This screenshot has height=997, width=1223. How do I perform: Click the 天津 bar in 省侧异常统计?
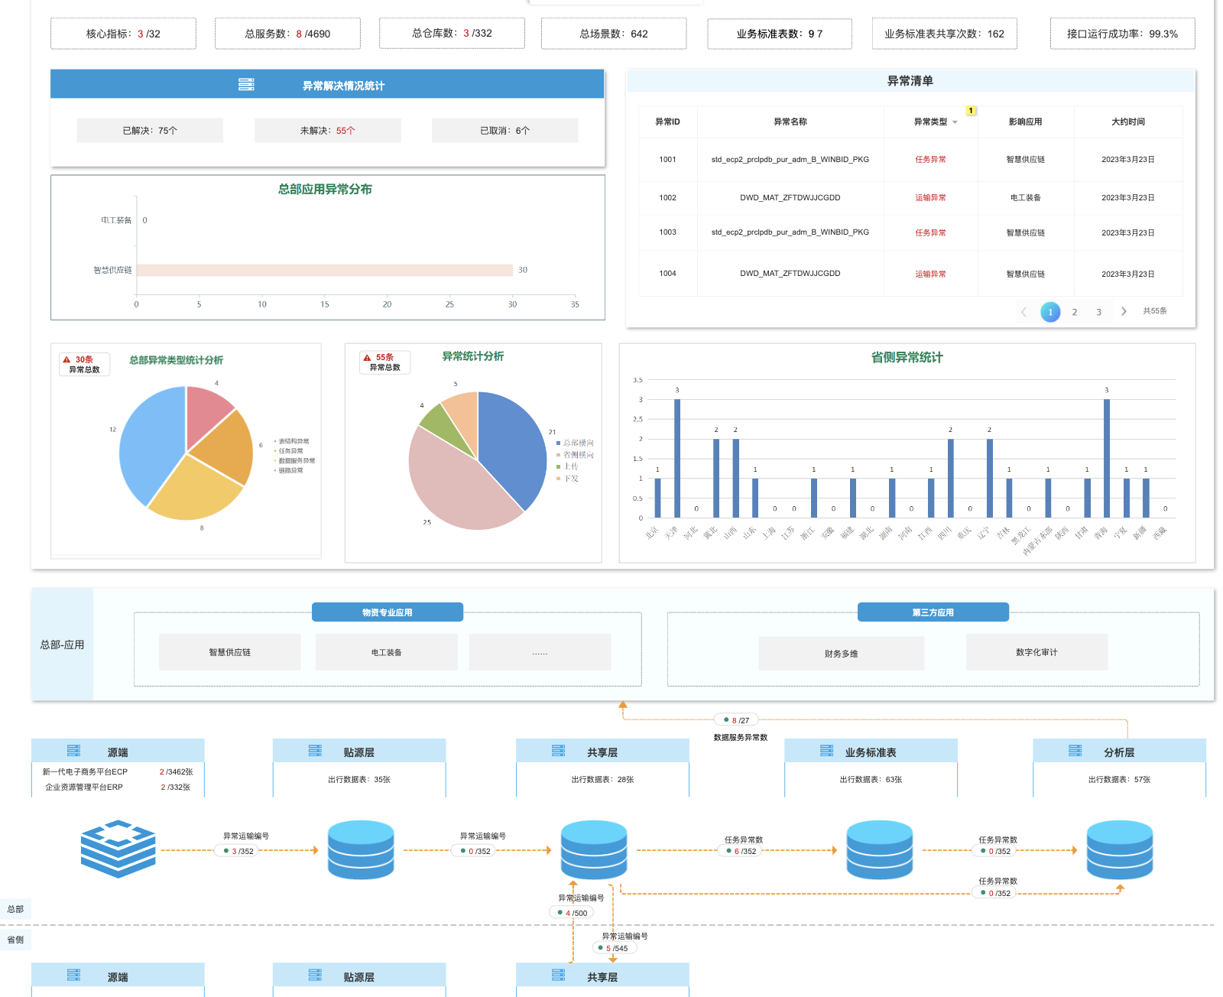point(677,459)
